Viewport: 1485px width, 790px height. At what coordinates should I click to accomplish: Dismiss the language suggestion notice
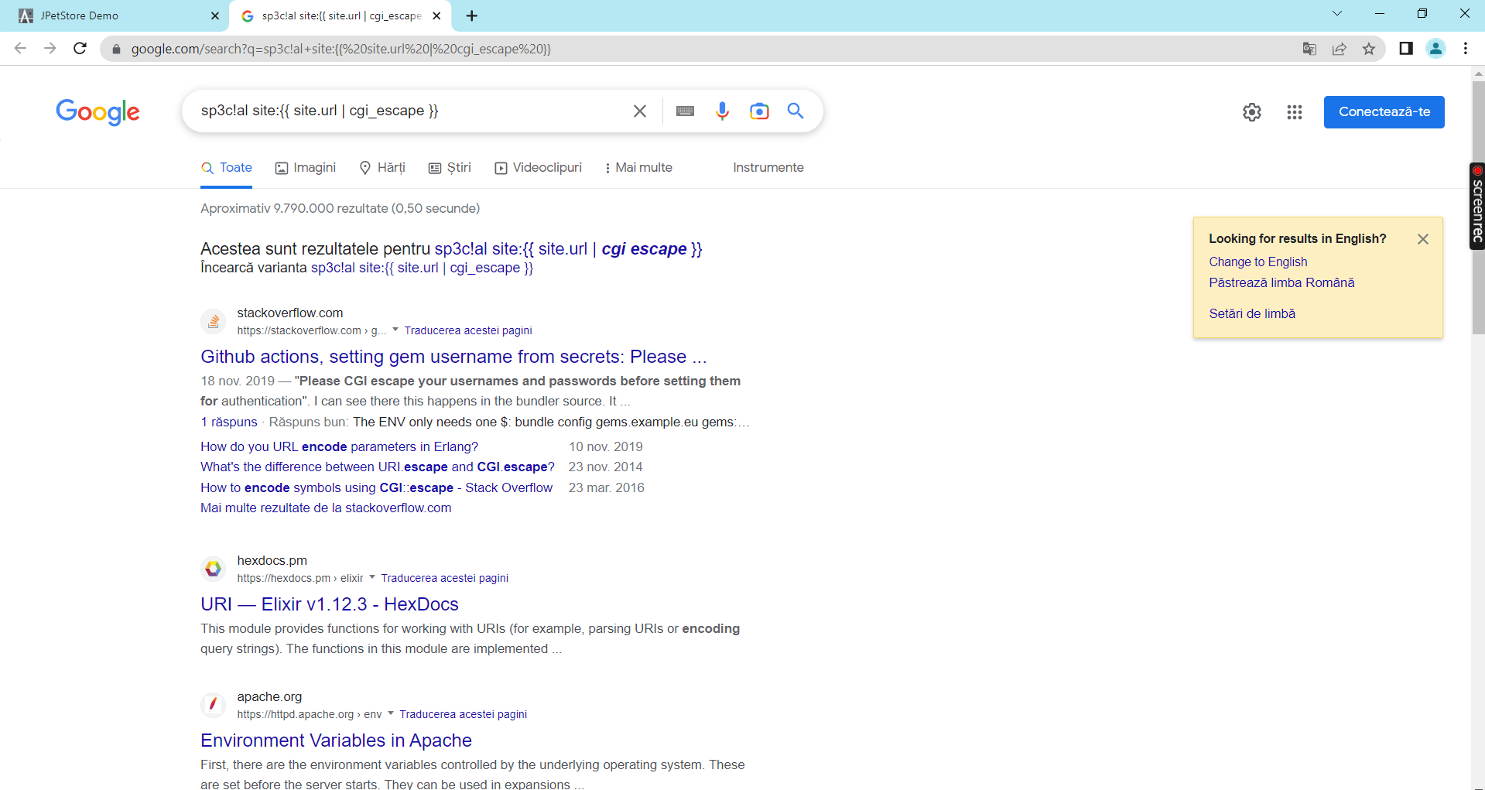tap(1422, 238)
